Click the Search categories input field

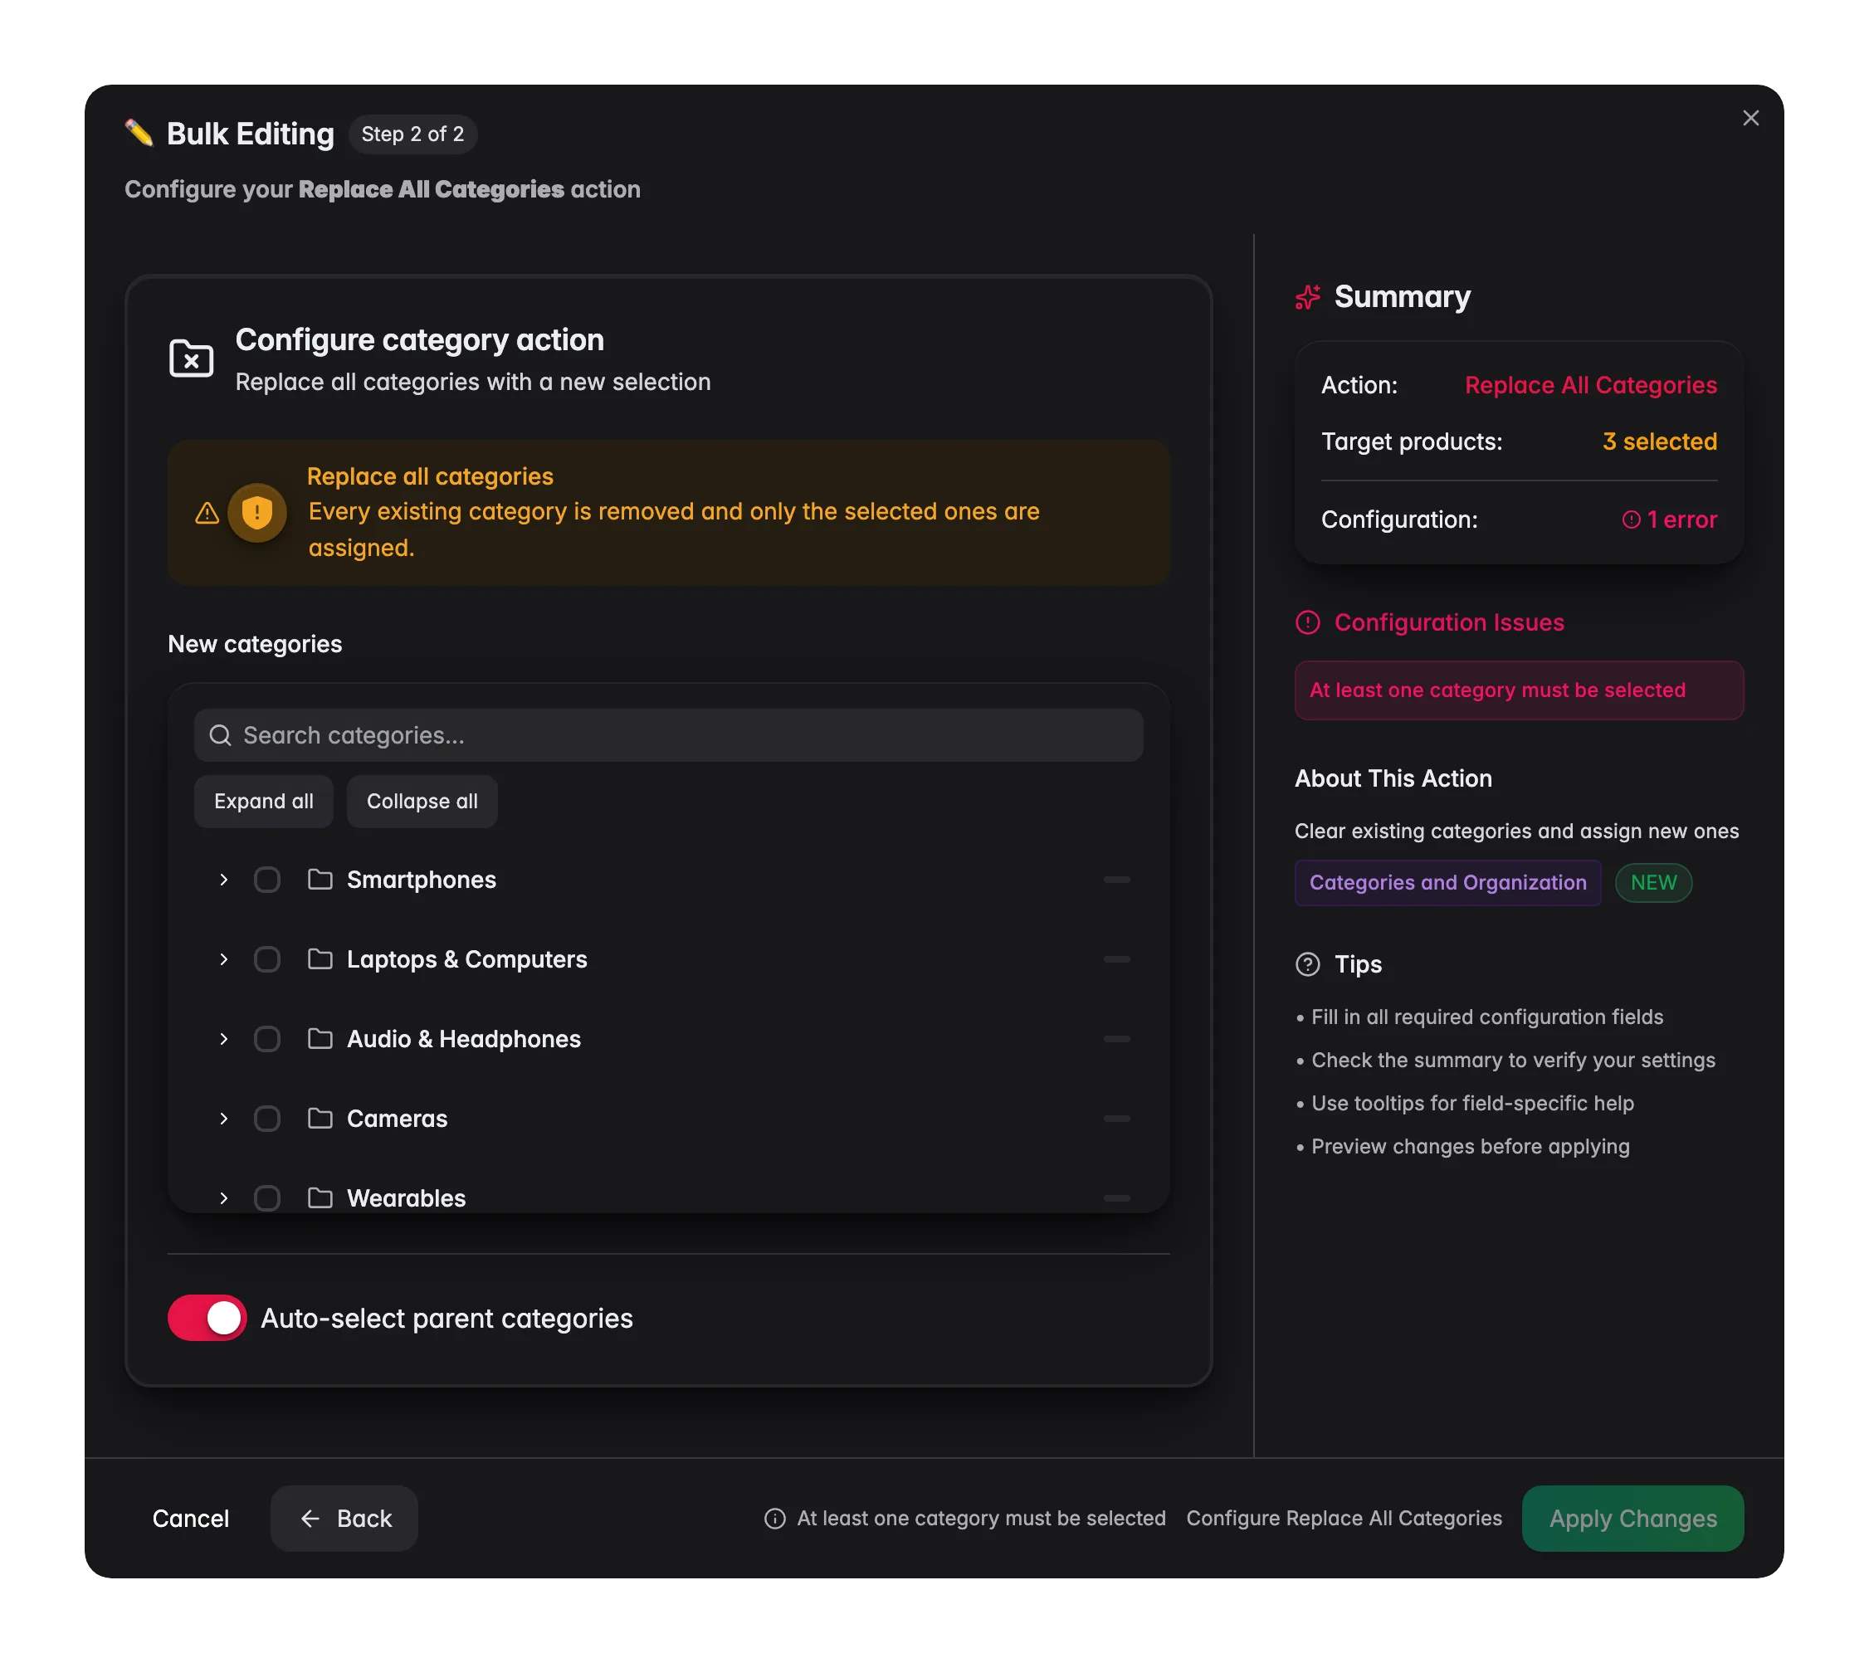[668, 735]
